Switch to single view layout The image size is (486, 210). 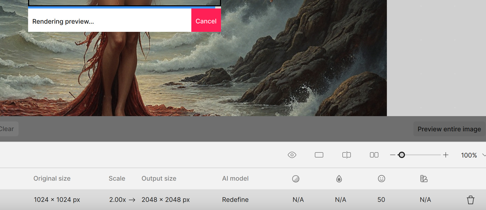tap(319, 155)
